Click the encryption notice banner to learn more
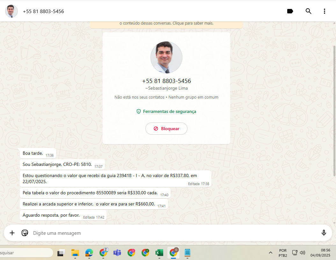Image resolution: width=336 pixels, height=260 pixels. coord(166,23)
